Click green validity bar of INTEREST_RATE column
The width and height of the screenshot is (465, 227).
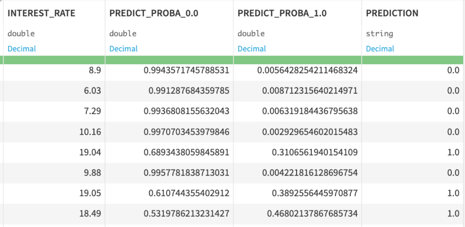click(x=54, y=60)
